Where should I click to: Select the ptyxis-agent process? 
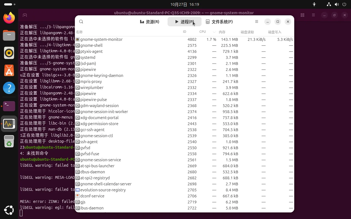coord(185,51)
